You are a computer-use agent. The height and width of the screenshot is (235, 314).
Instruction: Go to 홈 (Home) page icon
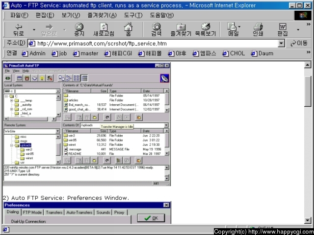(128, 29)
